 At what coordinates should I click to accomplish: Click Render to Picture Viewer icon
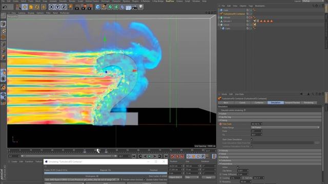click(x=84, y=7)
